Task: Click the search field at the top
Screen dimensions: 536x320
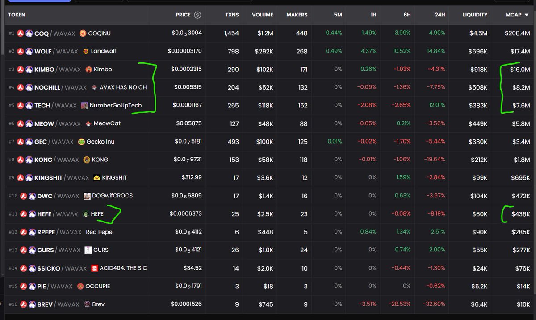Action: tap(190, 2)
